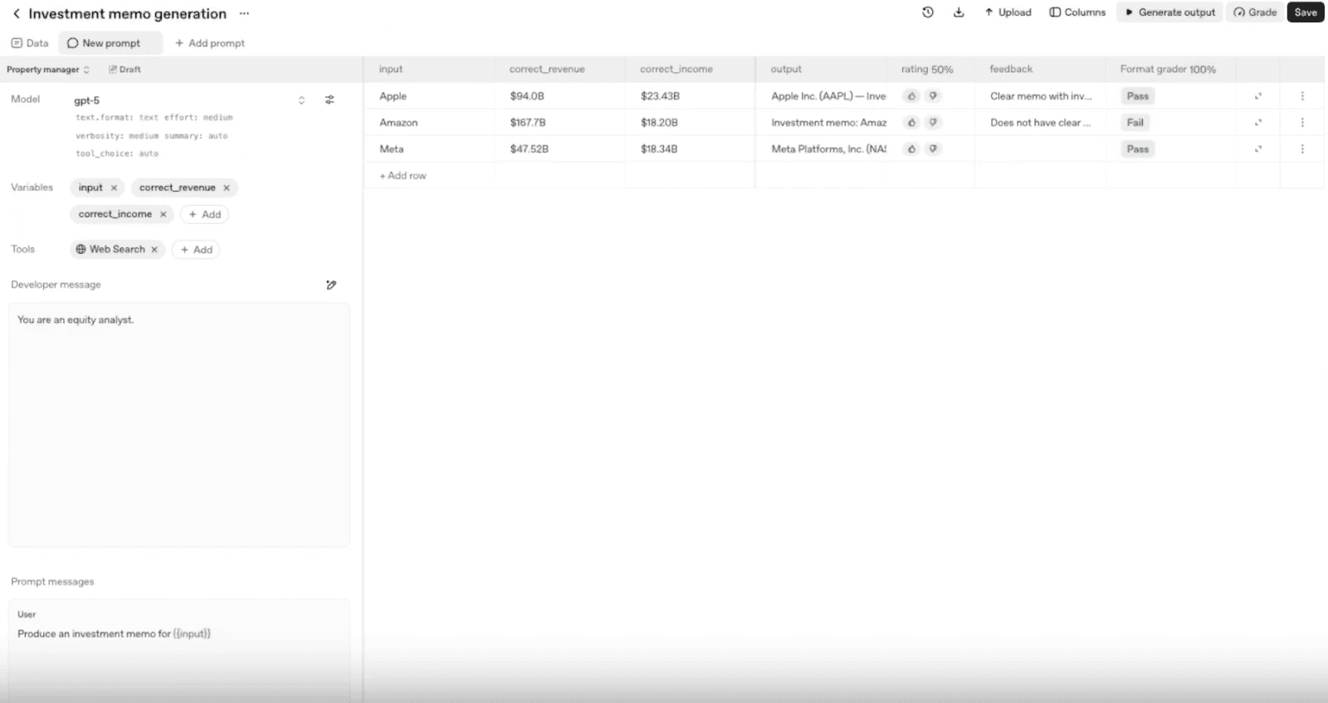Go back using the arrow beside title
The image size is (1328, 703).
coord(16,13)
